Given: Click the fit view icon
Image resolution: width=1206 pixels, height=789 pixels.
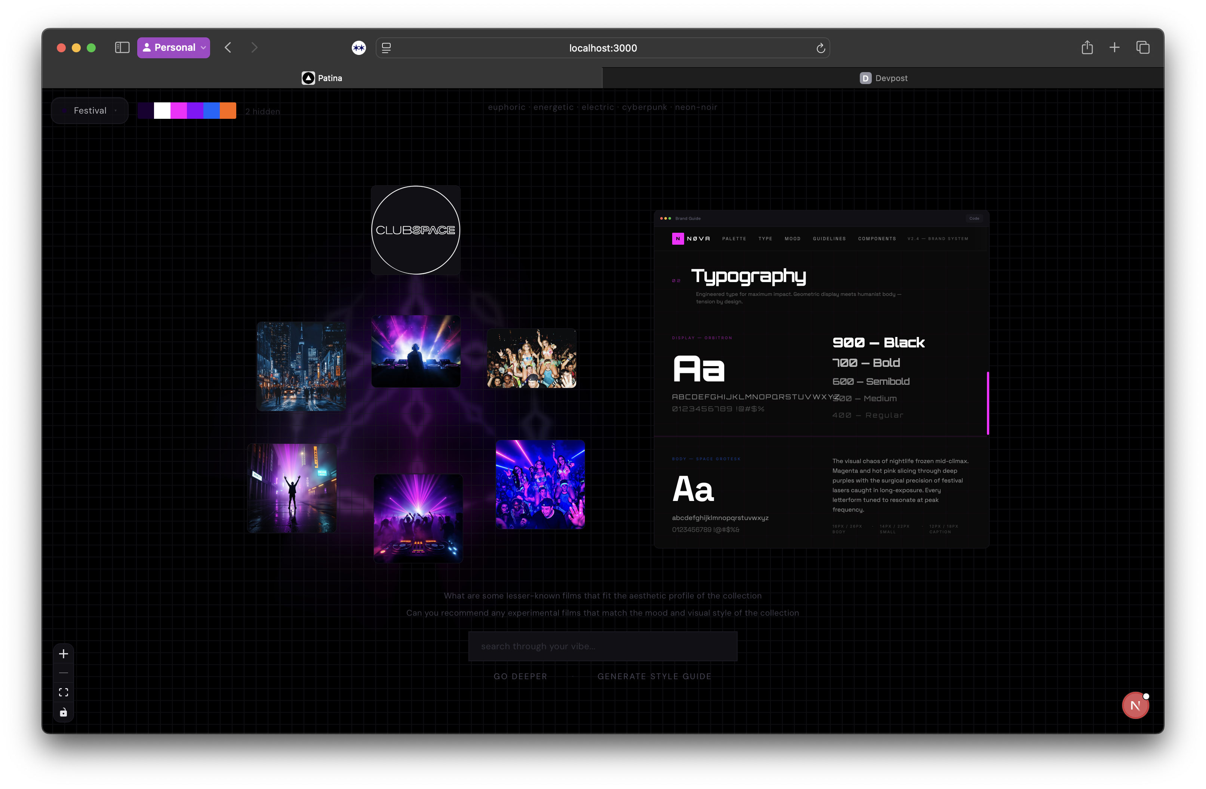Looking at the screenshot, I should click(x=63, y=692).
